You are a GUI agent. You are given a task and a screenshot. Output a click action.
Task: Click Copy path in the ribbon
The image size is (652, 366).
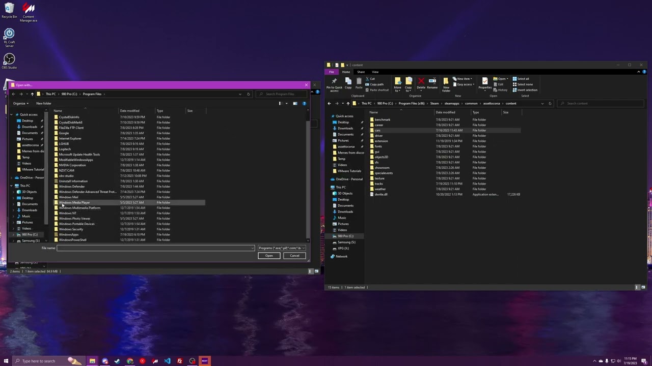[375, 84]
